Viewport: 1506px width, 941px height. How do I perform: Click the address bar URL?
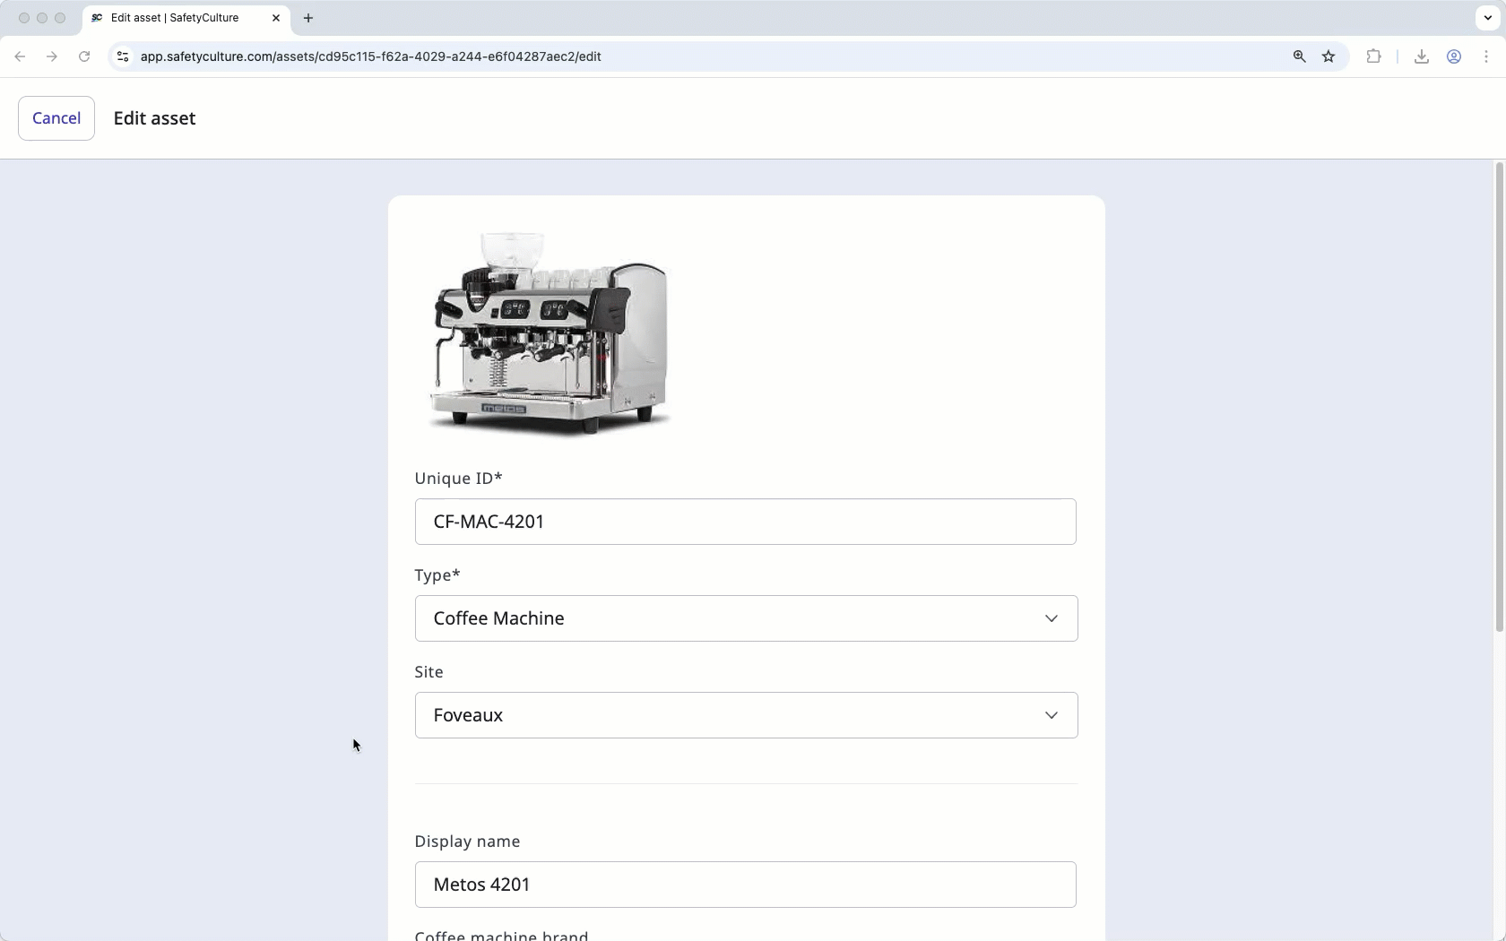tap(370, 56)
